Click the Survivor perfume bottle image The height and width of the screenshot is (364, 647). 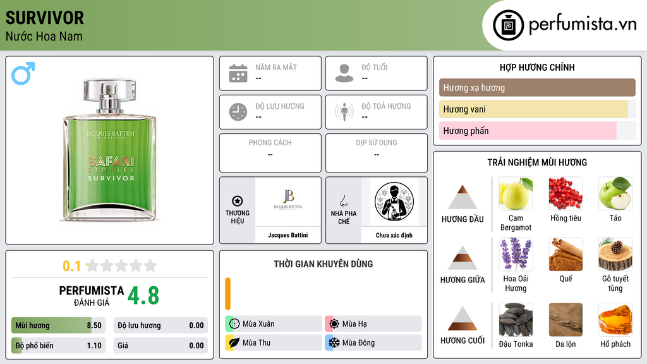click(x=110, y=149)
